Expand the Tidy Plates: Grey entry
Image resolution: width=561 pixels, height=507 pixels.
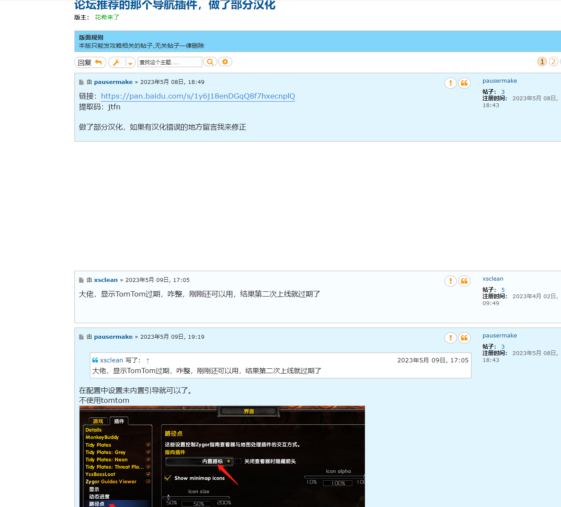[148, 452]
